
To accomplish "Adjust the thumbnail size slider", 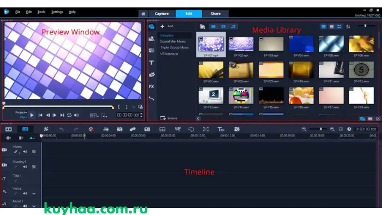I will (x=365, y=26).
